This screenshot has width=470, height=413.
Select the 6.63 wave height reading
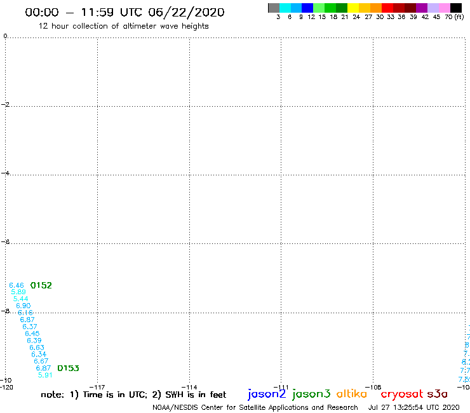click(x=37, y=348)
